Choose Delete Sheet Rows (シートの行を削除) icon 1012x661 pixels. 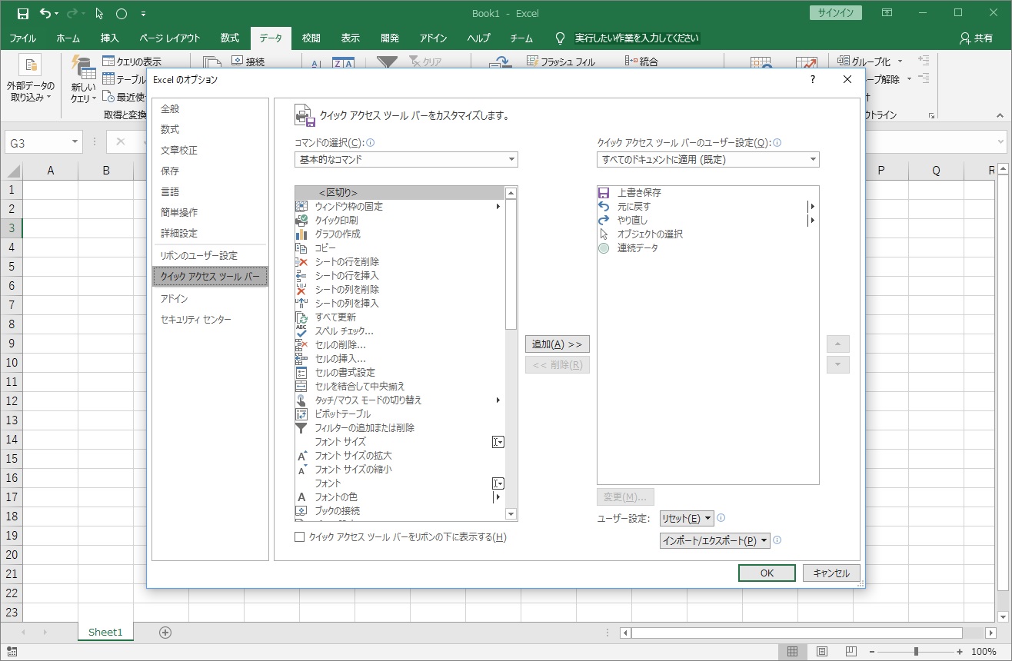coord(301,261)
